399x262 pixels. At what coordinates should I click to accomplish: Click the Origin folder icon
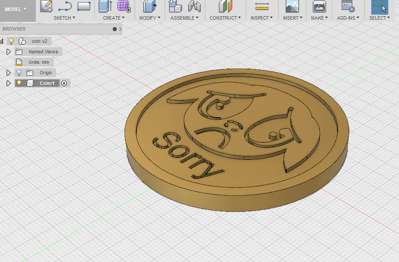30,73
